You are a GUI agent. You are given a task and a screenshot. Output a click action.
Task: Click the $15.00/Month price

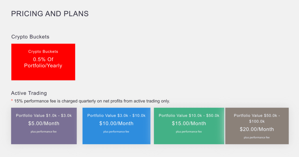[189, 123]
